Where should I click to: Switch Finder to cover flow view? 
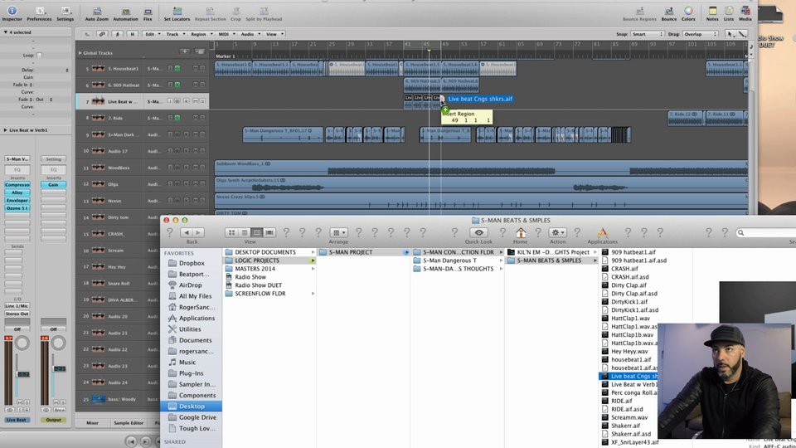(x=269, y=232)
